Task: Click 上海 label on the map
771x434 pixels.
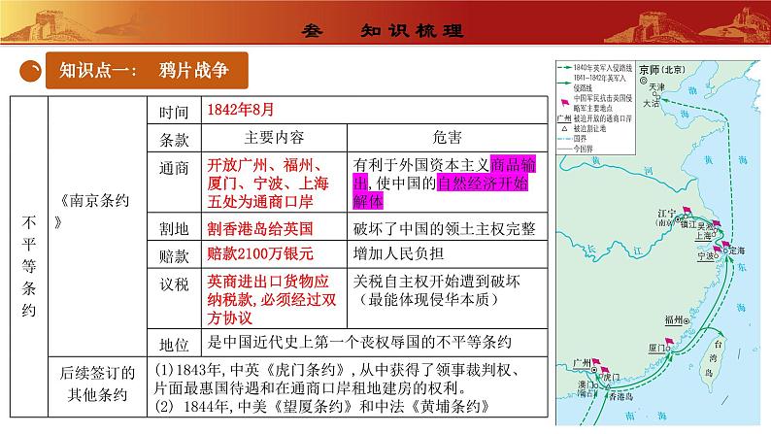Action: [x=703, y=236]
